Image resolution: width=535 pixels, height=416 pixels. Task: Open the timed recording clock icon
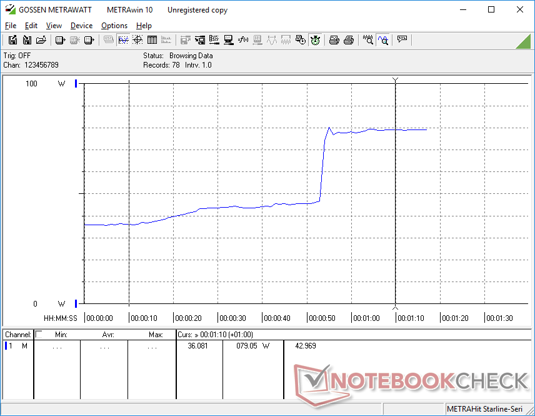click(x=300, y=40)
